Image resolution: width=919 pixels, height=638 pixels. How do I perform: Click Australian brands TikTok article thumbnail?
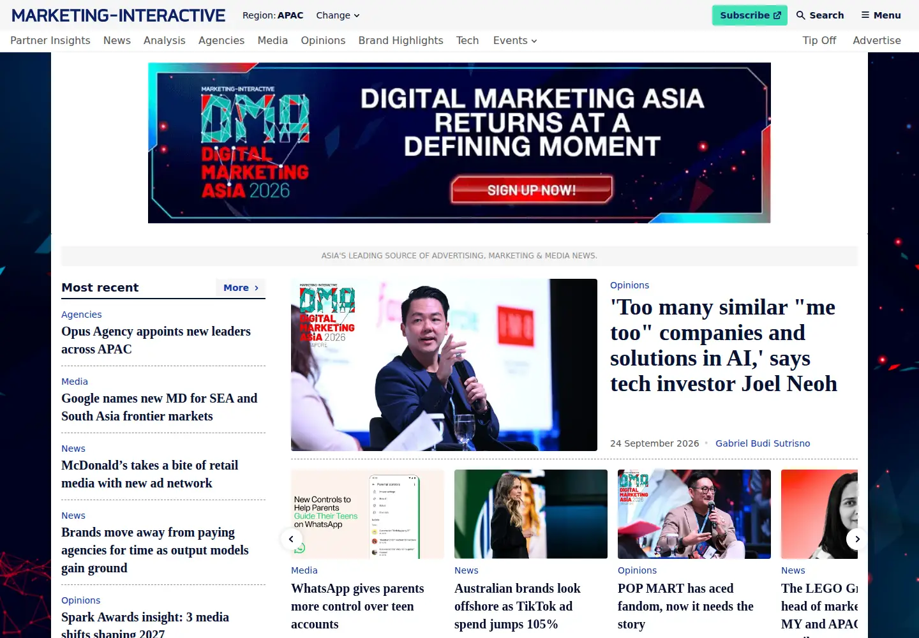pyautogui.click(x=531, y=514)
